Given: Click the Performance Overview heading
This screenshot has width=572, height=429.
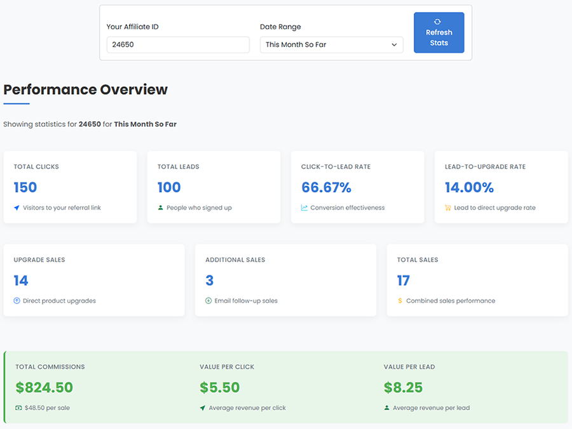Looking at the screenshot, I should [x=85, y=89].
